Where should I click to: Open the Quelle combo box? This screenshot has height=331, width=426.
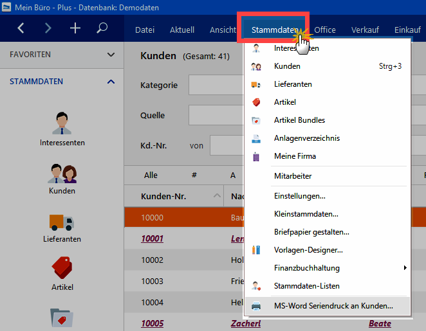click(216, 115)
